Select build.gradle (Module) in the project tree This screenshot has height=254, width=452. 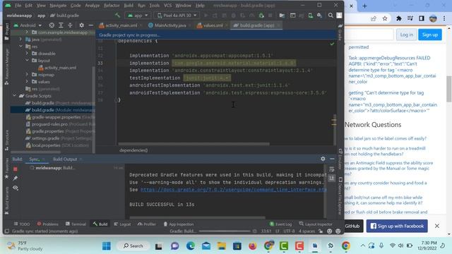tap(53, 110)
